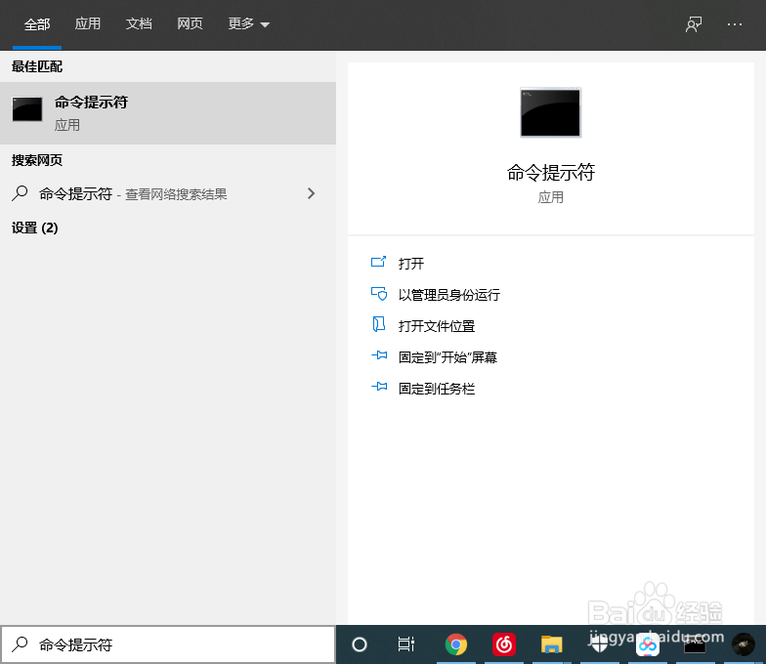
Task: Click the 搜索网页 heading
Action: point(37,160)
